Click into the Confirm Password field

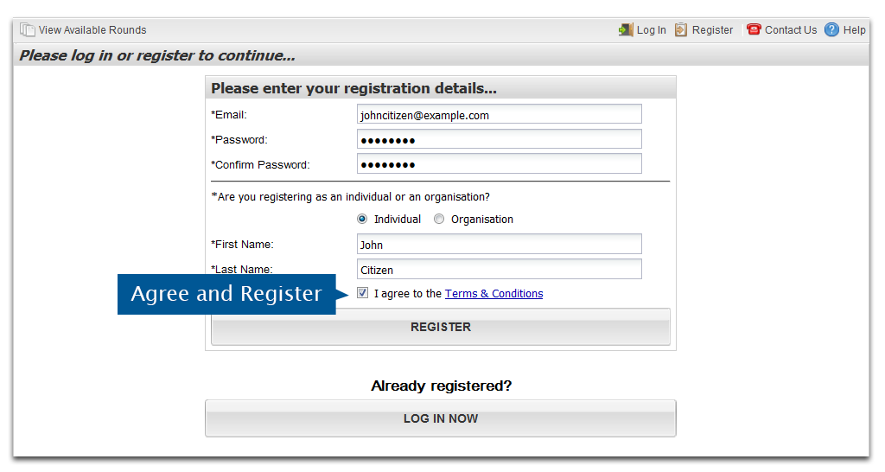pyautogui.click(x=499, y=163)
